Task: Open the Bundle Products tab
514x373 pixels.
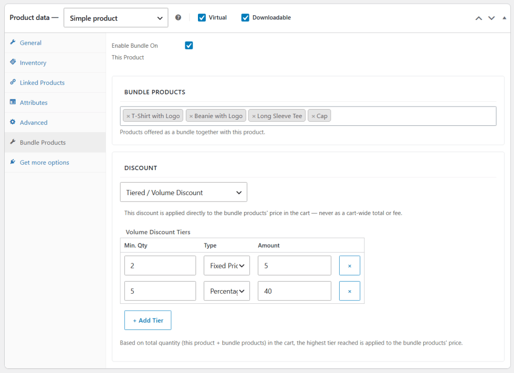Action: tap(56, 143)
